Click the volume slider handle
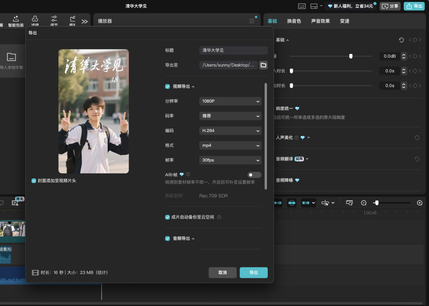Image resolution: width=429 pixels, height=306 pixels. click(351, 56)
